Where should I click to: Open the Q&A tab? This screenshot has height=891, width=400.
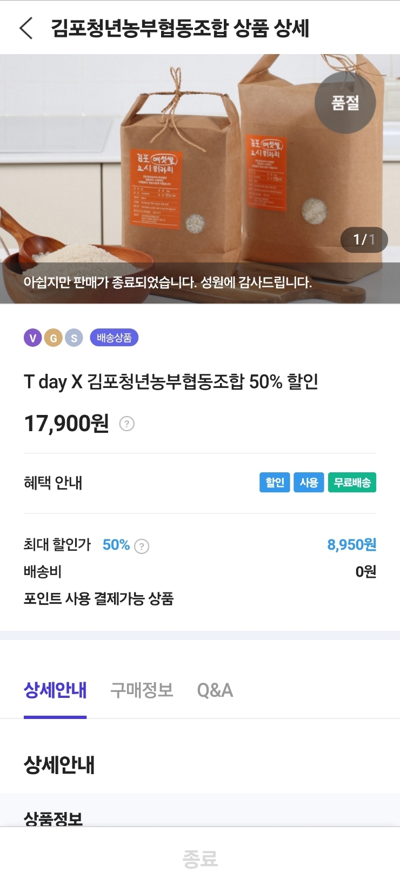pos(215,690)
